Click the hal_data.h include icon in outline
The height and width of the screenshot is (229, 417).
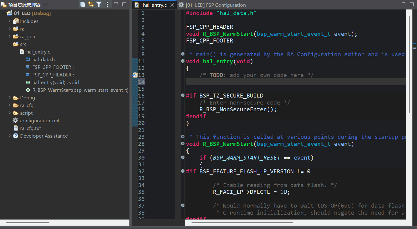(28, 60)
